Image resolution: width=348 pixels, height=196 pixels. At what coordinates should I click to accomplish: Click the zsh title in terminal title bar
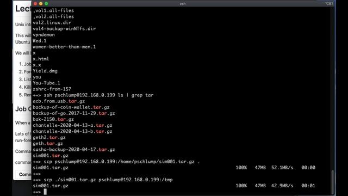(x=183, y=4)
